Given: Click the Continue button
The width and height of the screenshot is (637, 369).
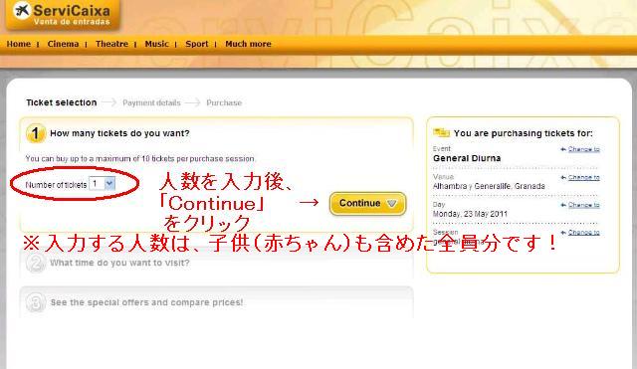Looking at the screenshot, I should coord(367,203).
